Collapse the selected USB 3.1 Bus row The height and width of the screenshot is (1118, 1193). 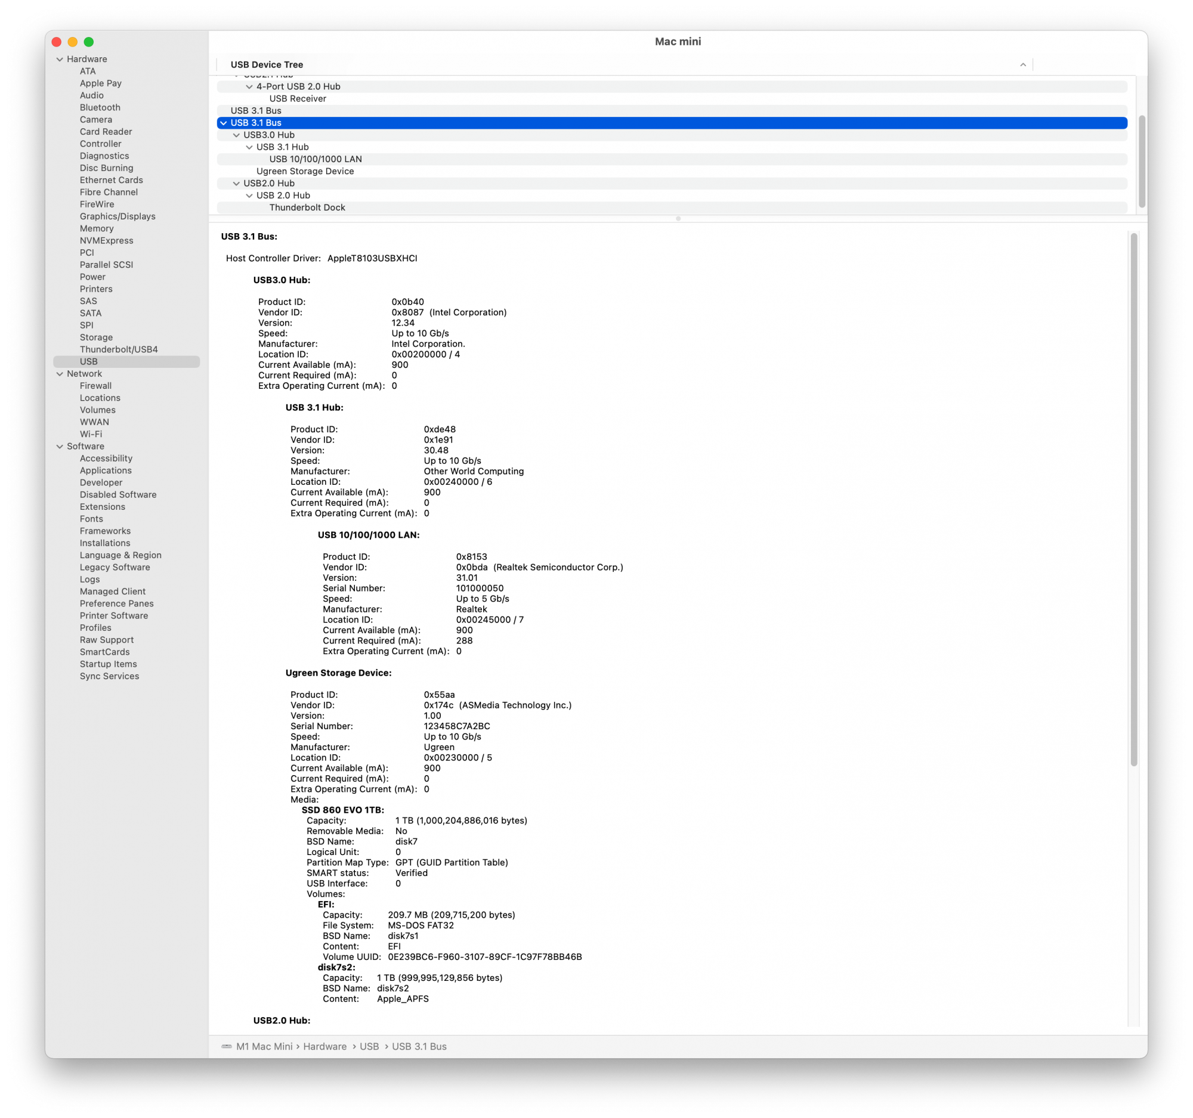(x=223, y=123)
